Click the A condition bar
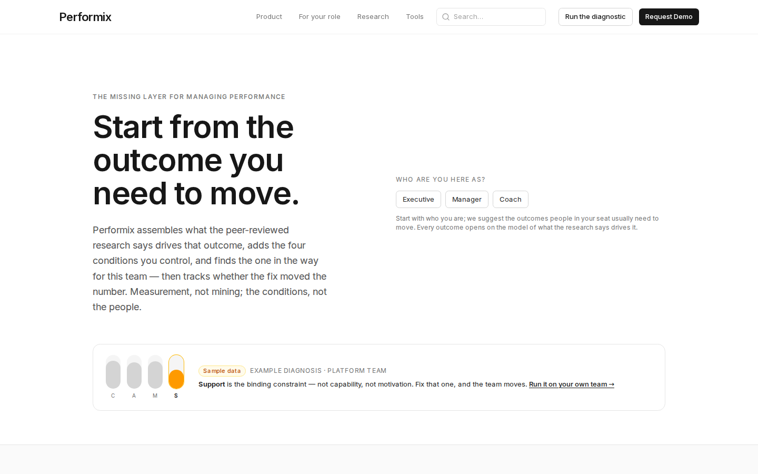 pyautogui.click(x=134, y=372)
